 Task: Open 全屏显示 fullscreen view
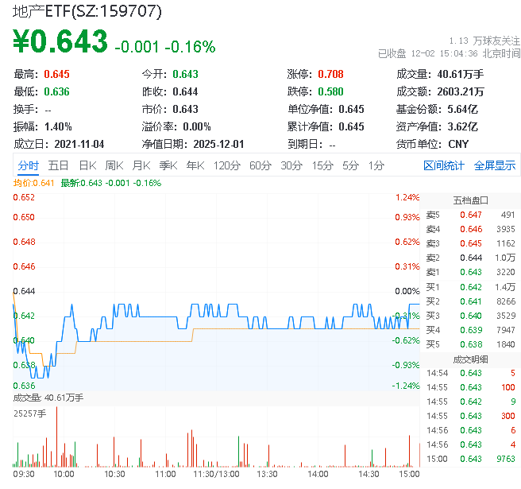[x=495, y=165]
